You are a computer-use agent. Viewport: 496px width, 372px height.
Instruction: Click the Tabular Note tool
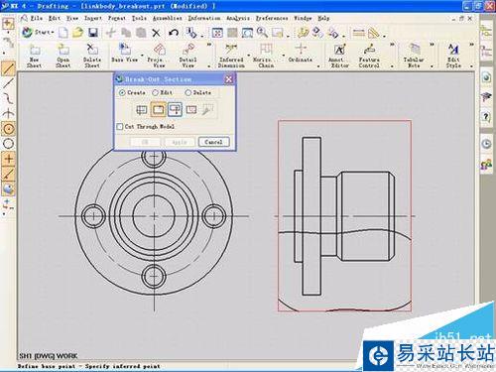[x=414, y=57]
